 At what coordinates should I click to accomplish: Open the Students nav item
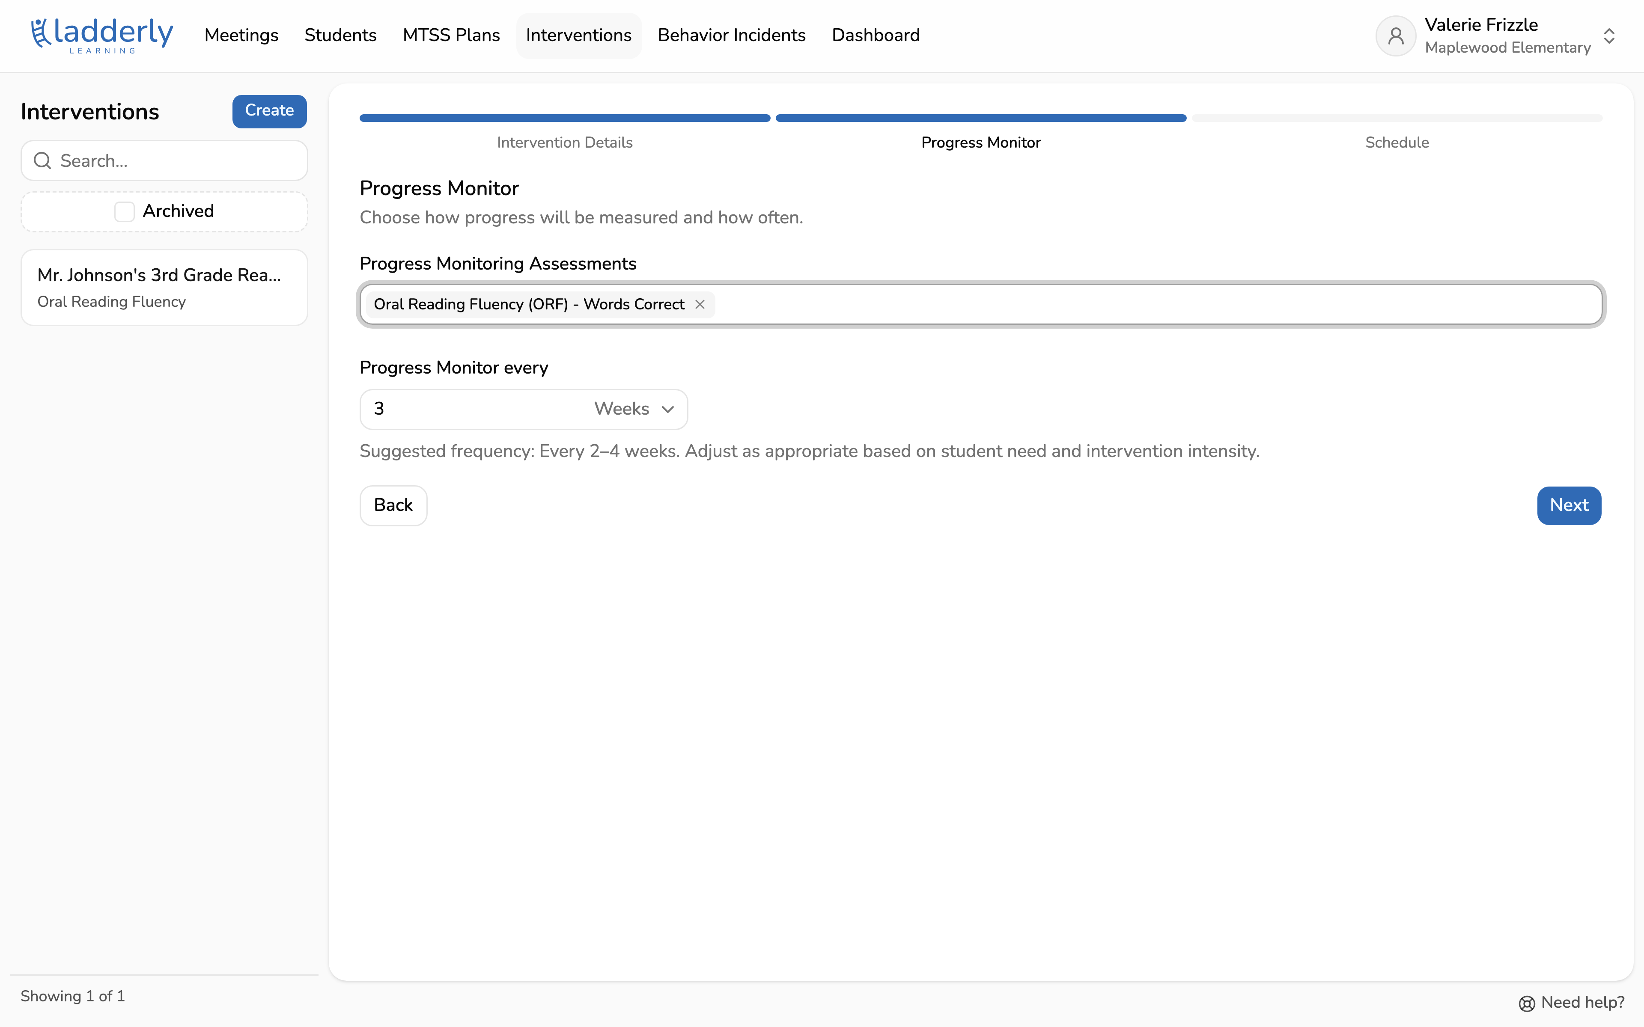coord(340,36)
